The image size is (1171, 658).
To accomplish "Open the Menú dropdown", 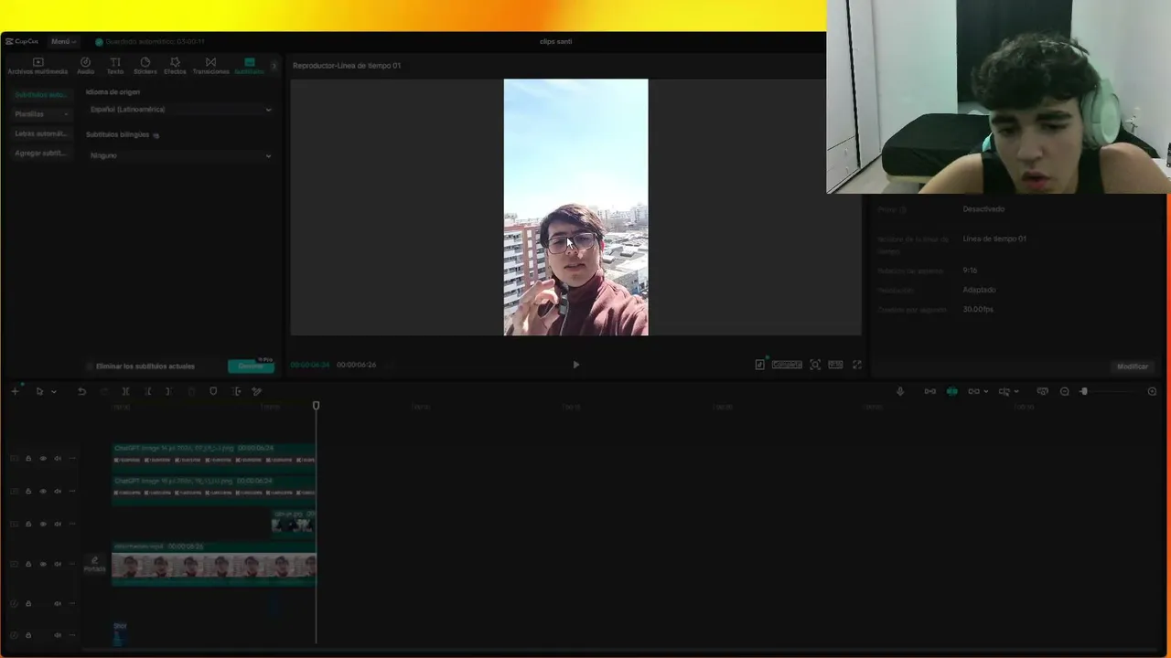I will point(63,41).
